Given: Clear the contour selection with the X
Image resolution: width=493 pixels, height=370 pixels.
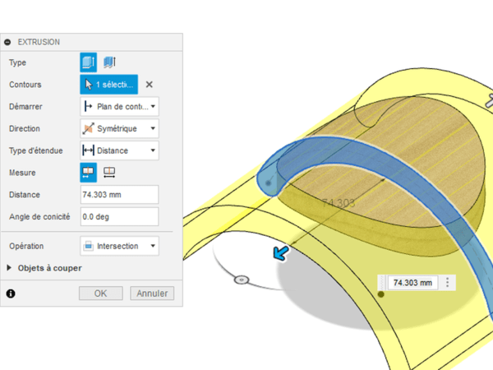Looking at the screenshot, I should 149,85.
